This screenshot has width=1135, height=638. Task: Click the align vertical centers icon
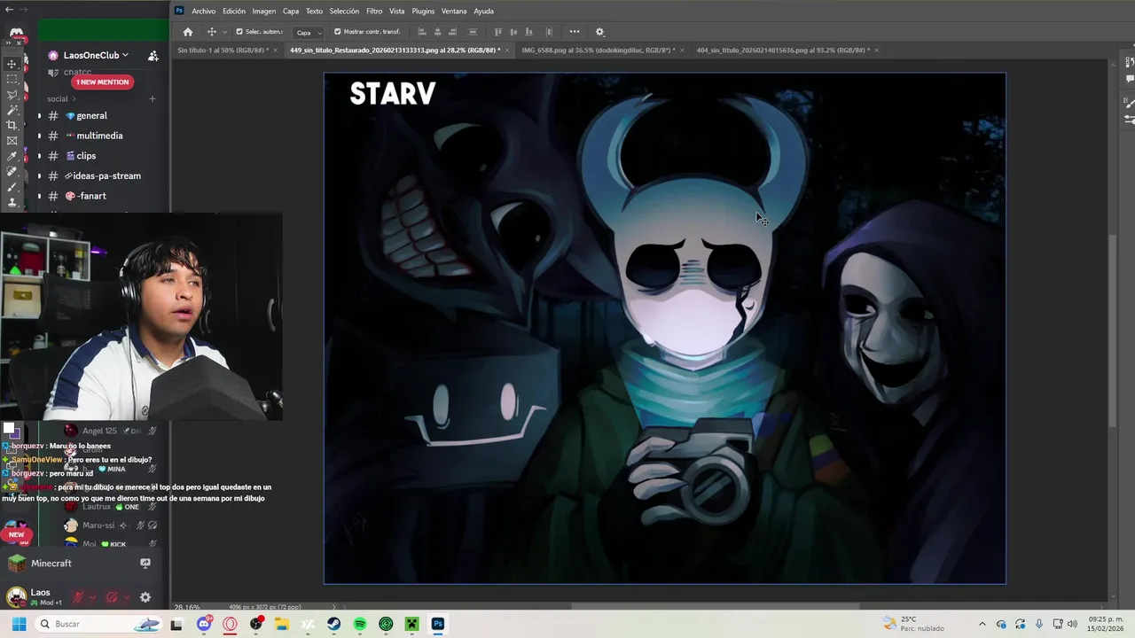click(513, 32)
